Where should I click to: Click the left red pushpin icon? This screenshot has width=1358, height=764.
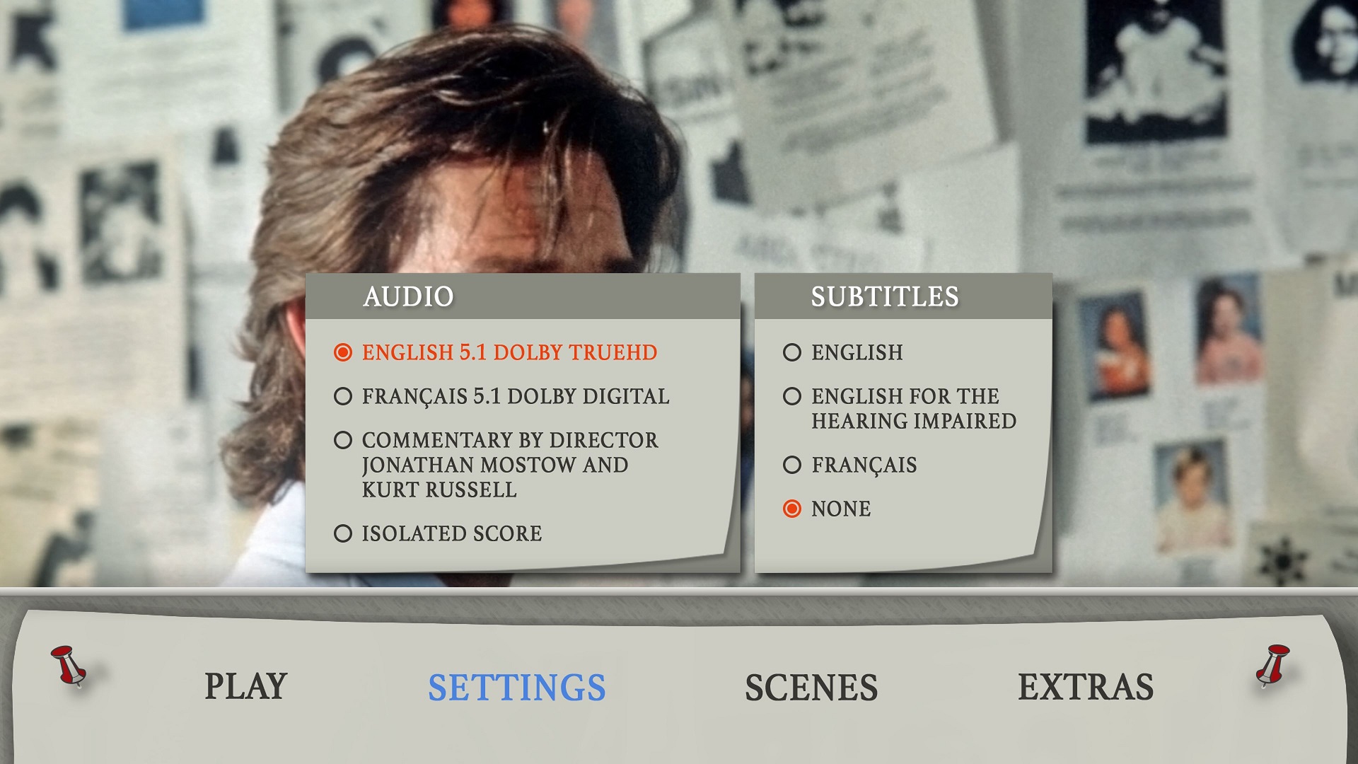69,666
